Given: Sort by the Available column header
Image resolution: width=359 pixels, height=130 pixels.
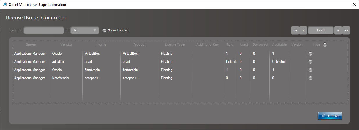Looking at the screenshot, I should 279,44.
